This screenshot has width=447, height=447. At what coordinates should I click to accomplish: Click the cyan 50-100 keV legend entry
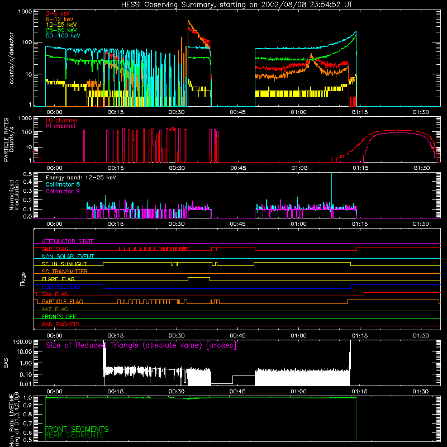(63, 36)
